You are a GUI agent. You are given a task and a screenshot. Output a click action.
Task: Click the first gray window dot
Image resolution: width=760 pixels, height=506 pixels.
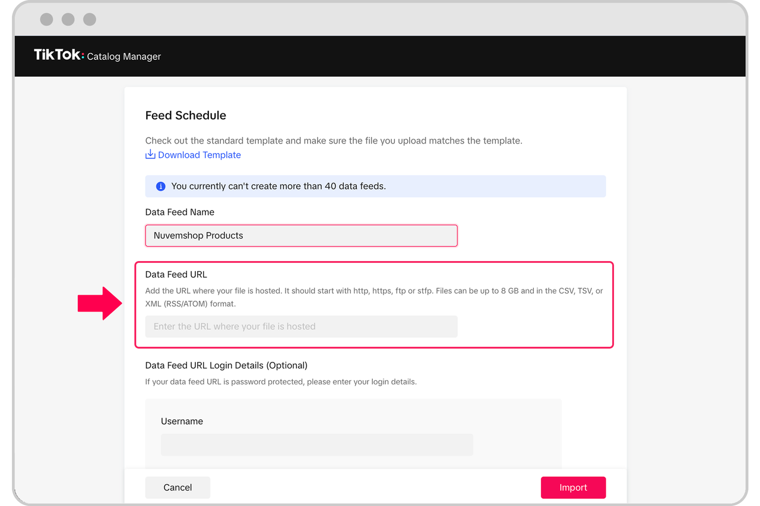click(x=46, y=20)
